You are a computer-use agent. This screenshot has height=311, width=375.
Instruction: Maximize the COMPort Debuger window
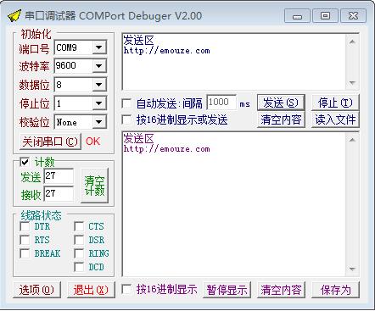click(325, 15)
